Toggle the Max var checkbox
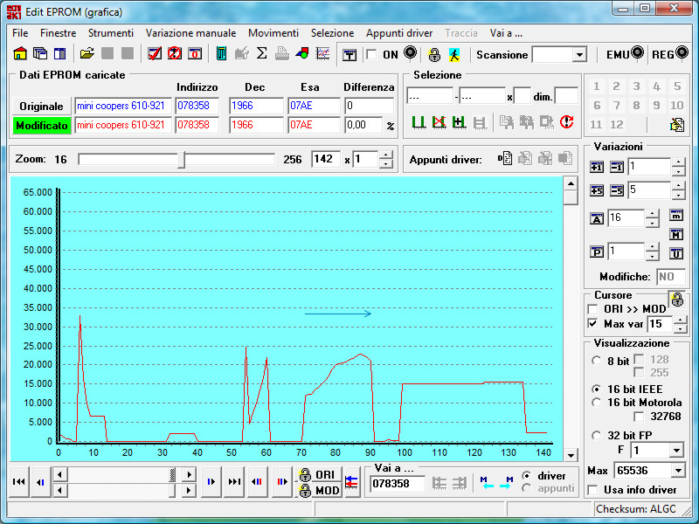Viewport: 699px width, 524px height. click(x=593, y=324)
